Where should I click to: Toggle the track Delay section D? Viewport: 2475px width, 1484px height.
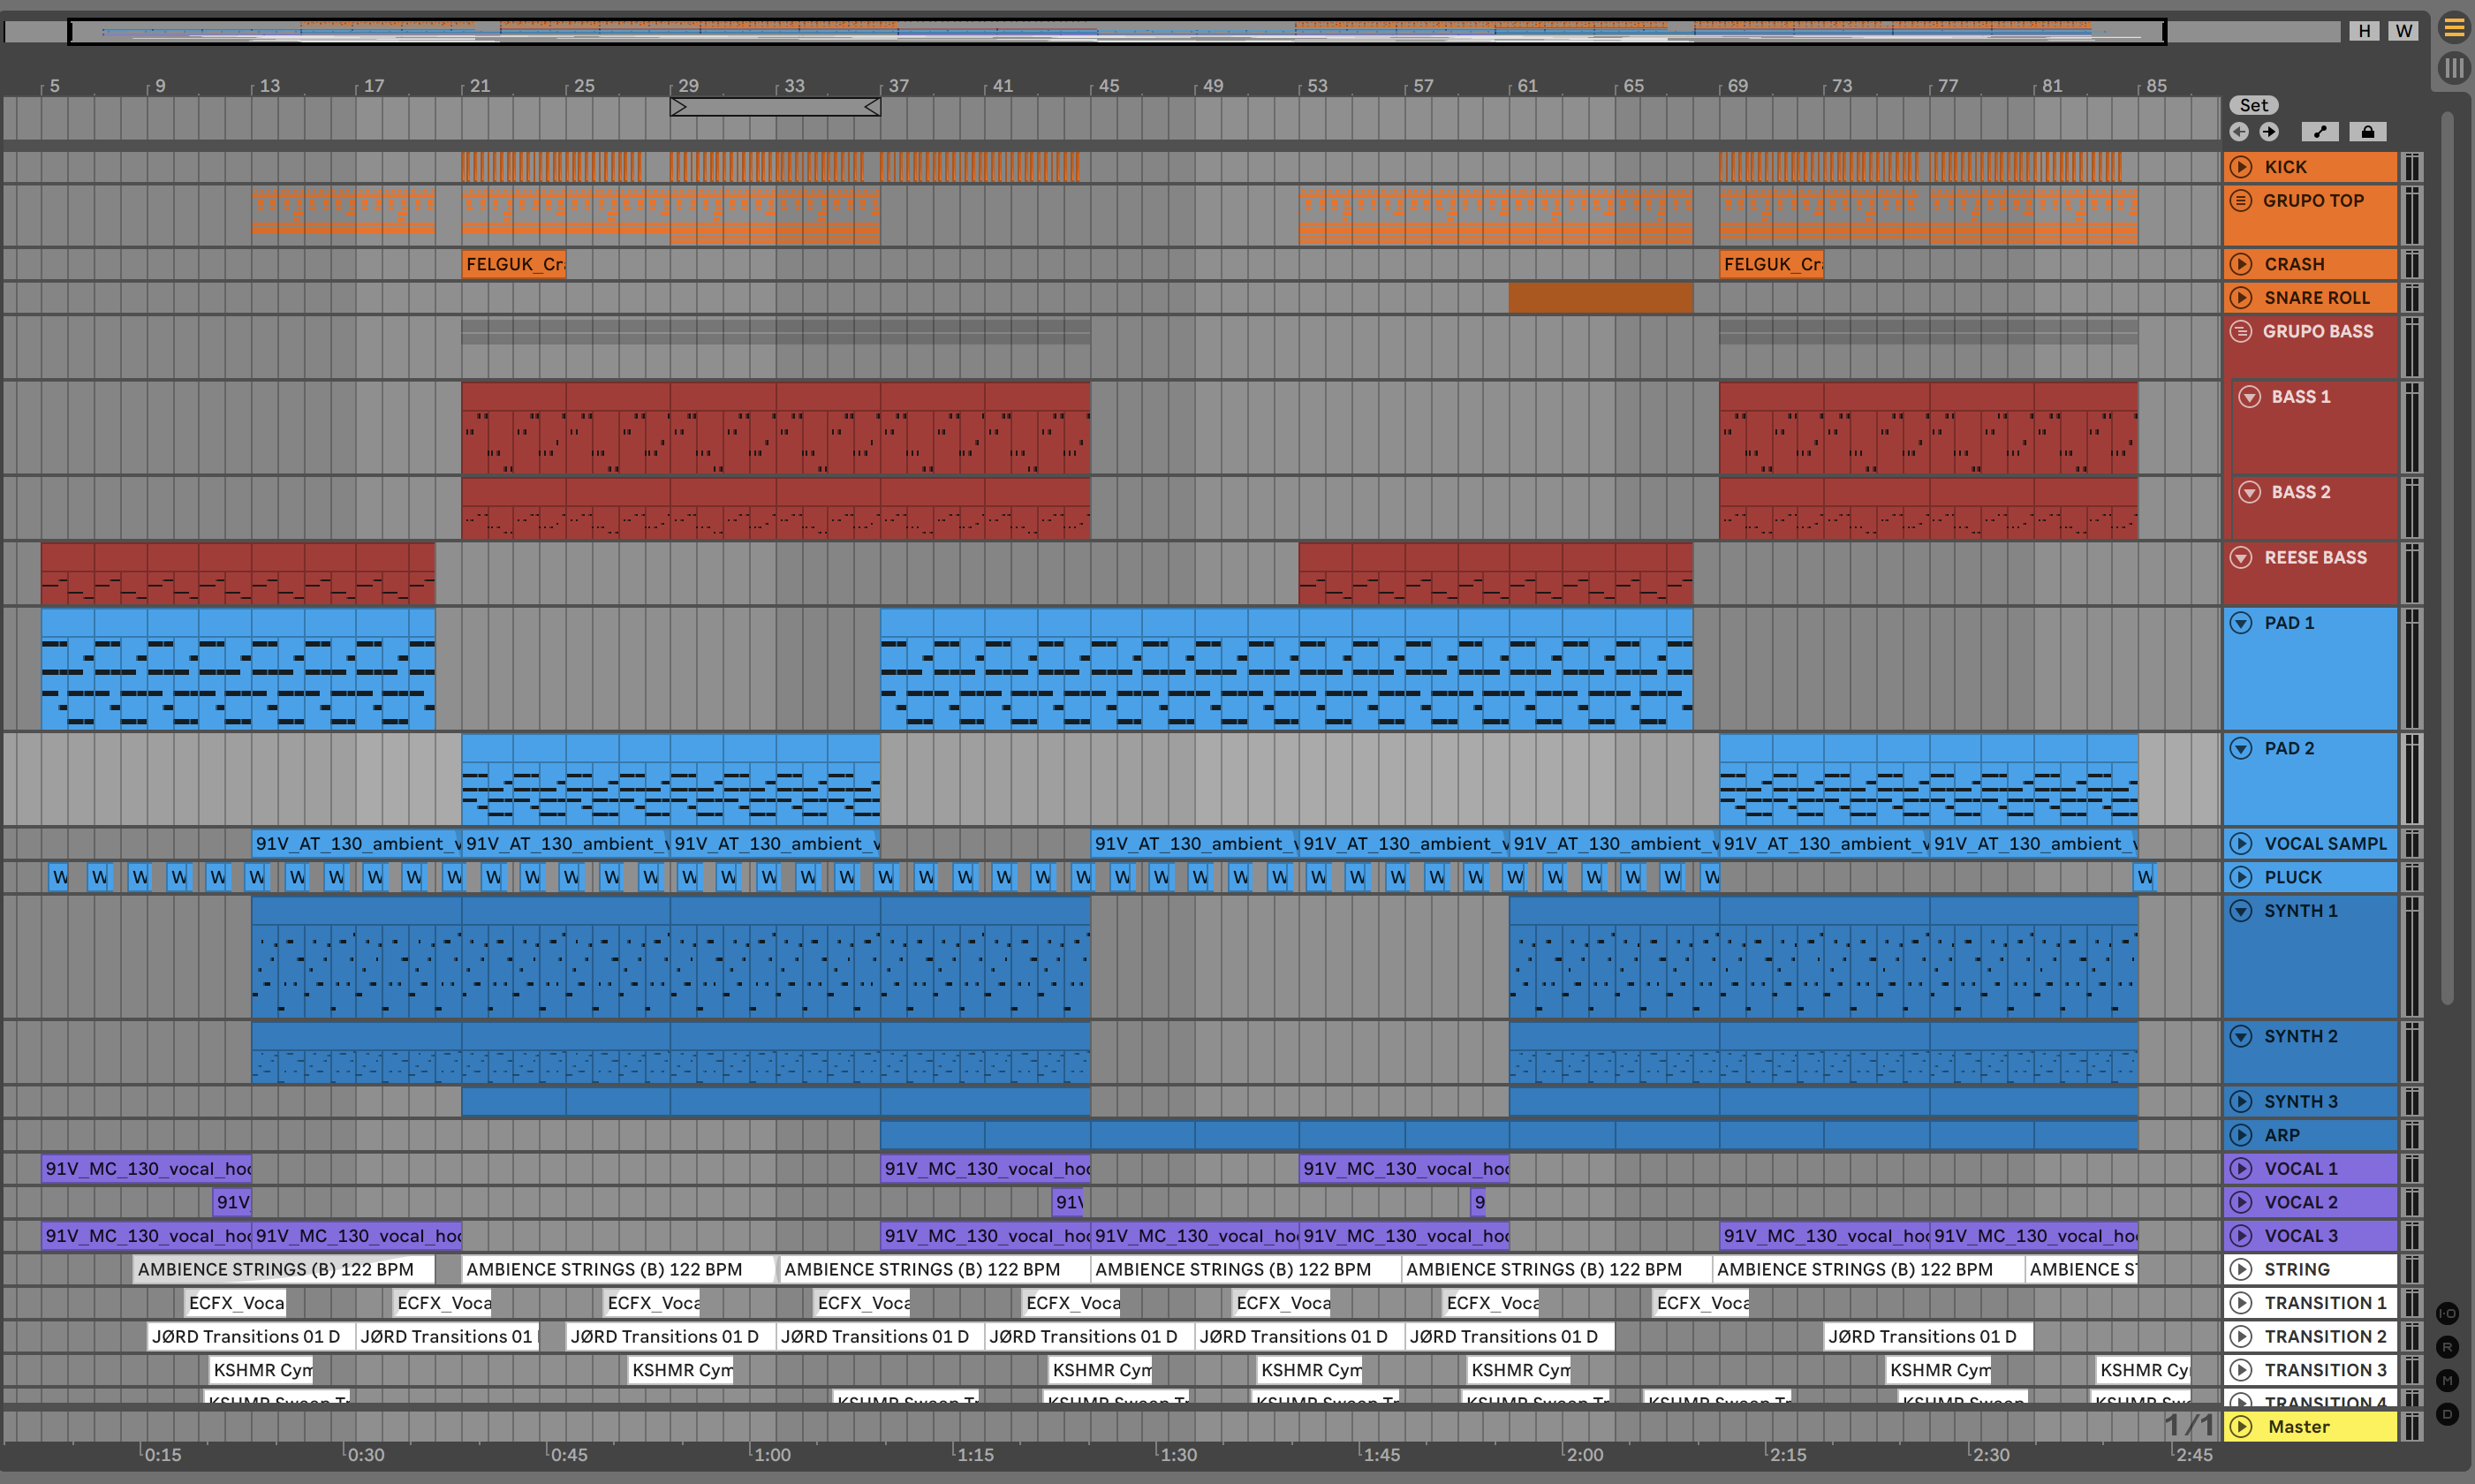pos(2447,1414)
